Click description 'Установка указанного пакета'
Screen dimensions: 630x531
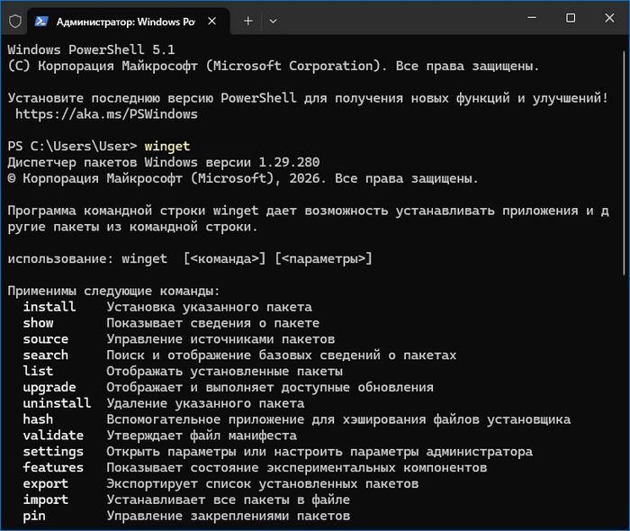pos(210,307)
